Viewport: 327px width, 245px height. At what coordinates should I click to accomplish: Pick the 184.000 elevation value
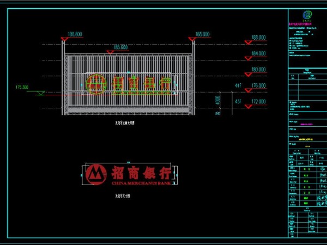point(258,53)
